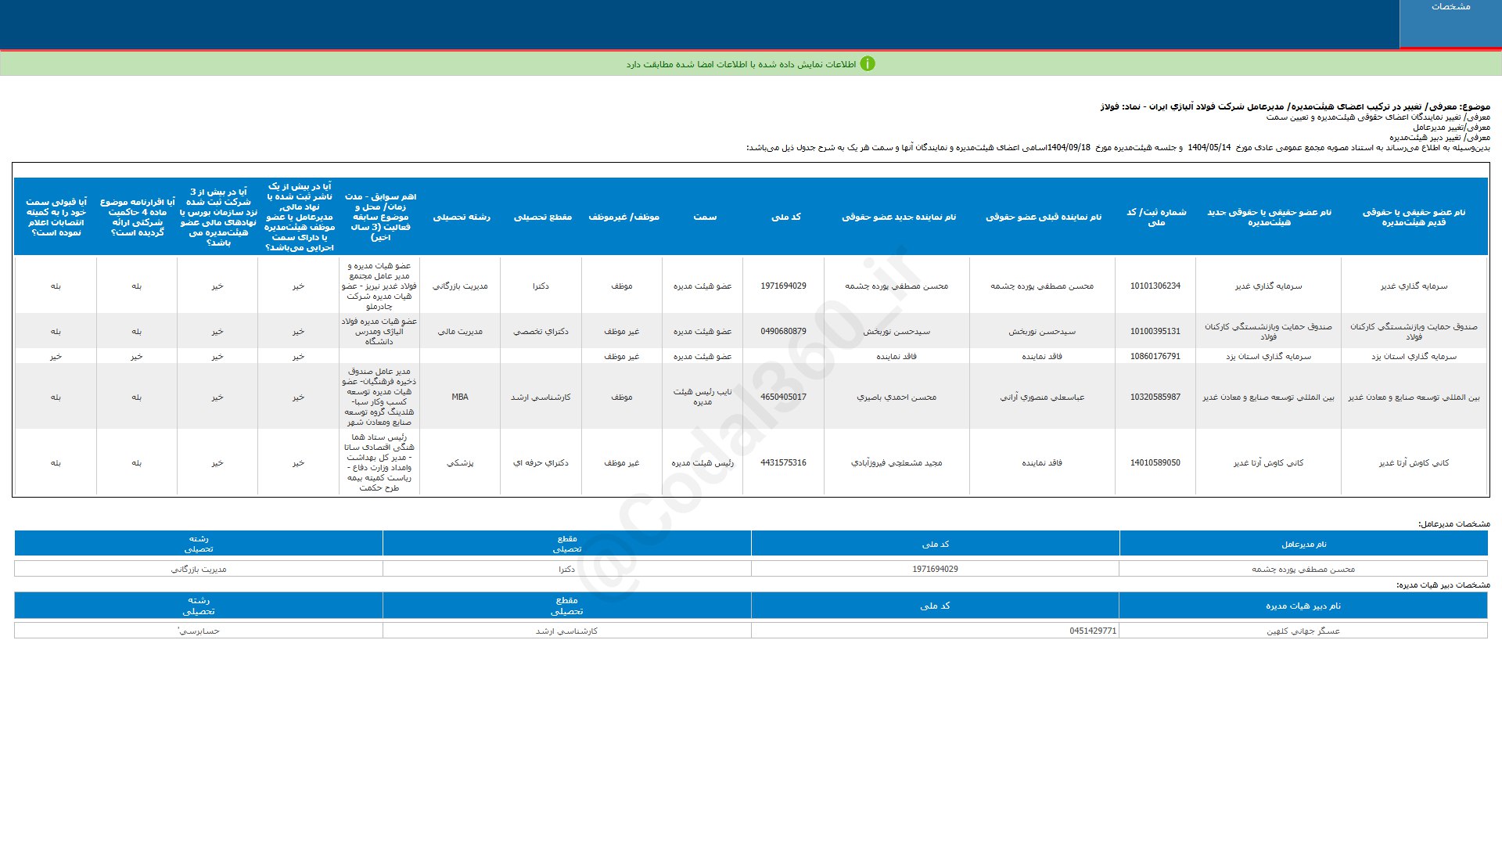The image size is (1502, 845).
Task: Select کانی کاوش آرتا غدیر old member cell
Action: coord(1414,463)
